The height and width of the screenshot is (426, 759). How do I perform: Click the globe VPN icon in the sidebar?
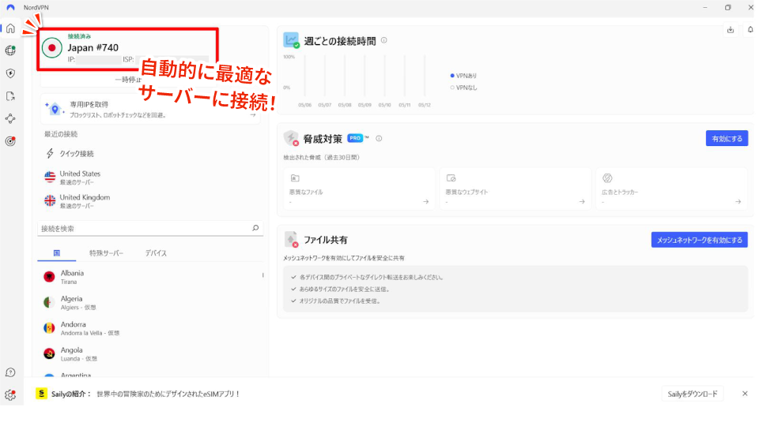click(x=10, y=50)
